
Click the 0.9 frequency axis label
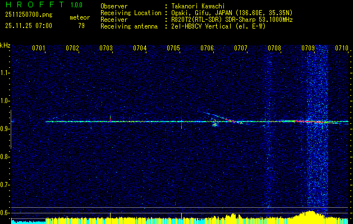click(x=4, y=129)
